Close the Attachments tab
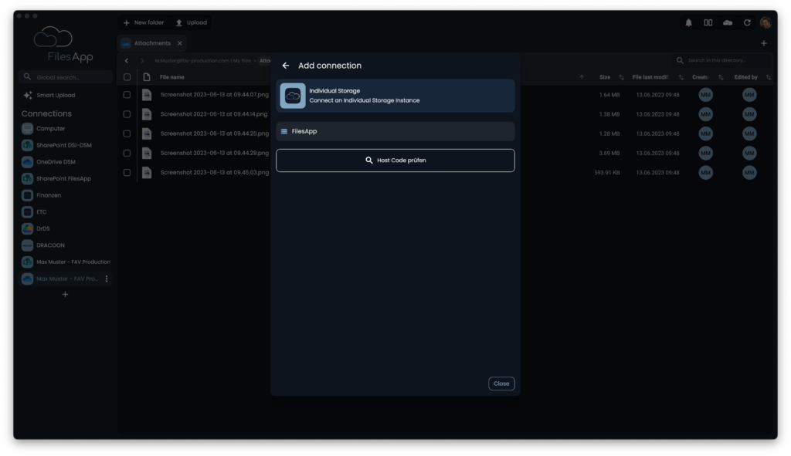This screenshot has height=456, width=791. pos(179,43)
